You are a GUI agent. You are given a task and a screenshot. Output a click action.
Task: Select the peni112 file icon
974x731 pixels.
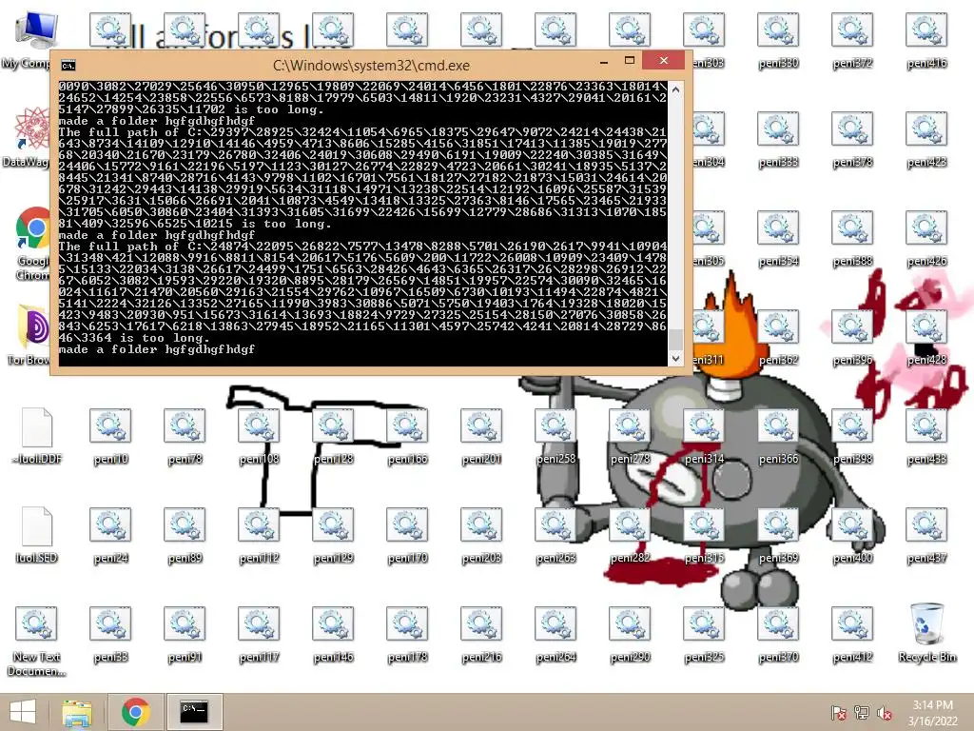[x=259, y=535]
